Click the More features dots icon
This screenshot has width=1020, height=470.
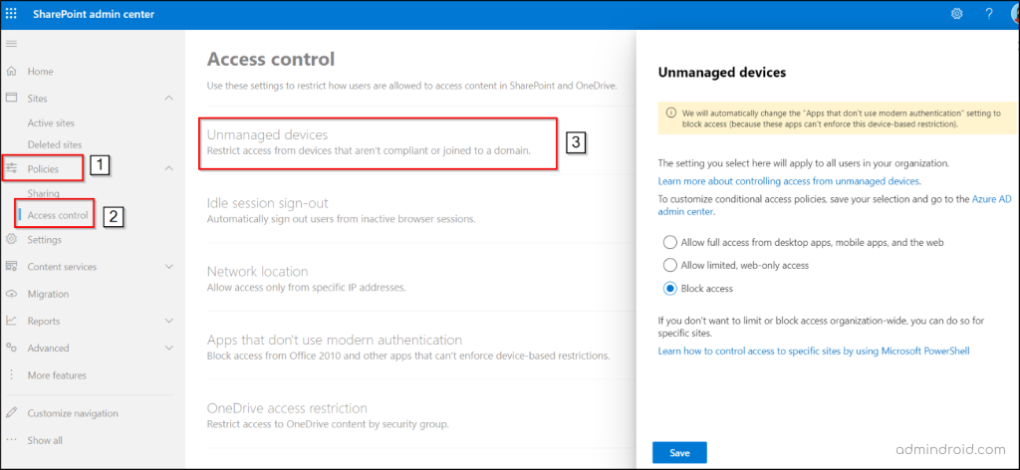pos(11,375)
